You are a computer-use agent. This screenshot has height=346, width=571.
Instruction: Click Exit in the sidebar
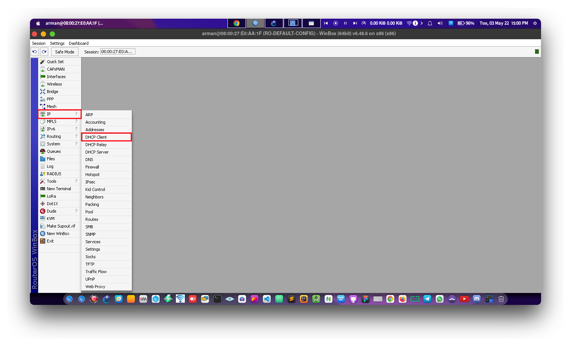50,241
